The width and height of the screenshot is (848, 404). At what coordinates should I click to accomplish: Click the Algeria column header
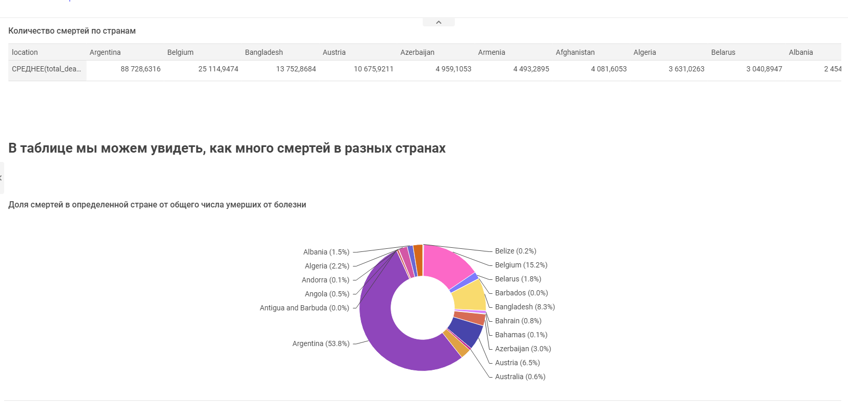coord(644,52)
